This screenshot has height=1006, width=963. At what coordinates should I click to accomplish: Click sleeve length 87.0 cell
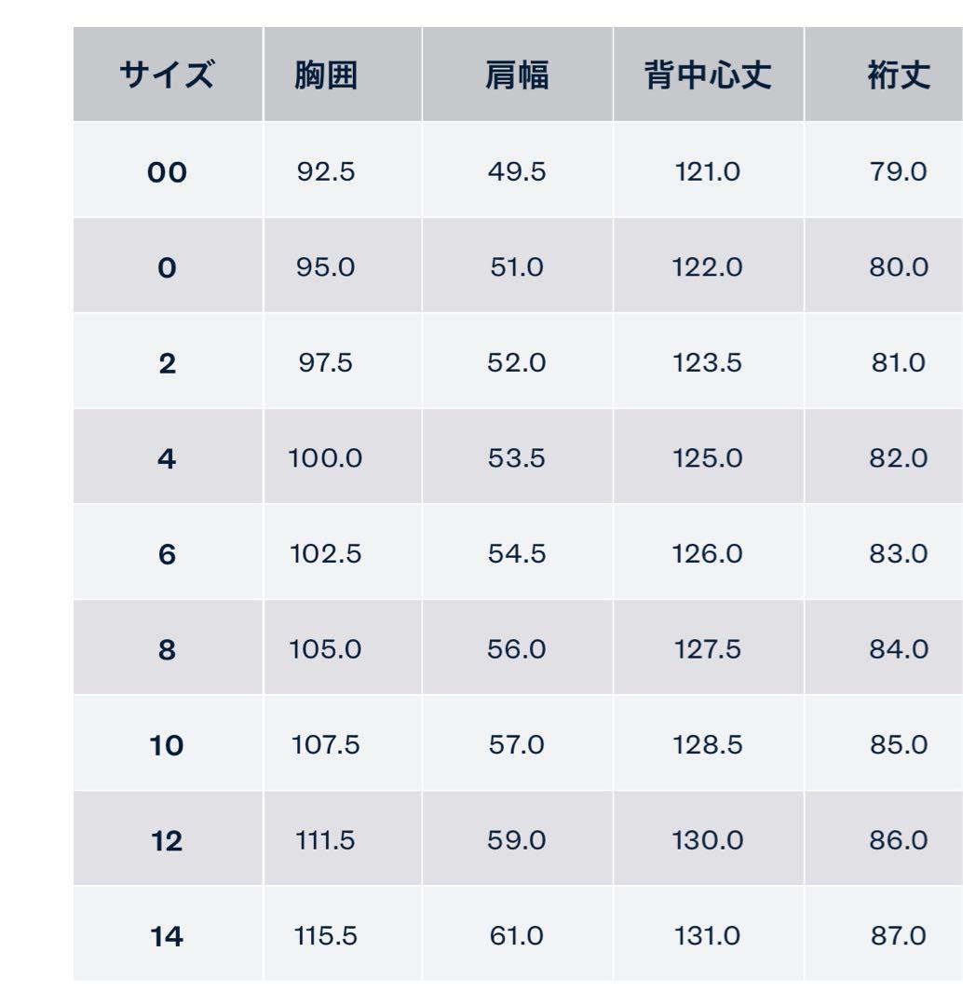coord(898,936)
